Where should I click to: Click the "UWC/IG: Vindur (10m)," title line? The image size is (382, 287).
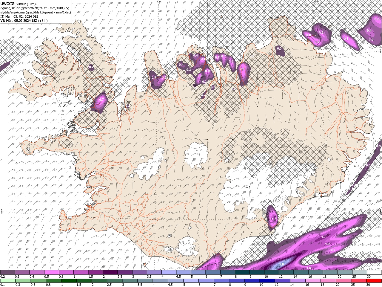[19, 3]
